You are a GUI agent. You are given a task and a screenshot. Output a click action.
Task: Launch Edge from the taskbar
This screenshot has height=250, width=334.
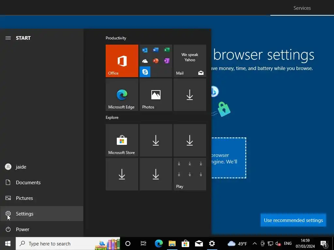[159, 243]
